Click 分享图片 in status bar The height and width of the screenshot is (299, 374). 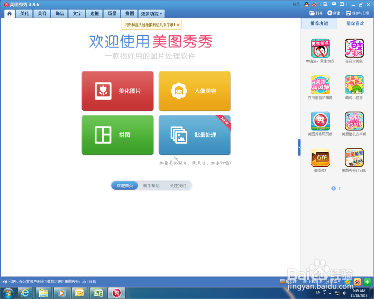click(x=334, y=281)
